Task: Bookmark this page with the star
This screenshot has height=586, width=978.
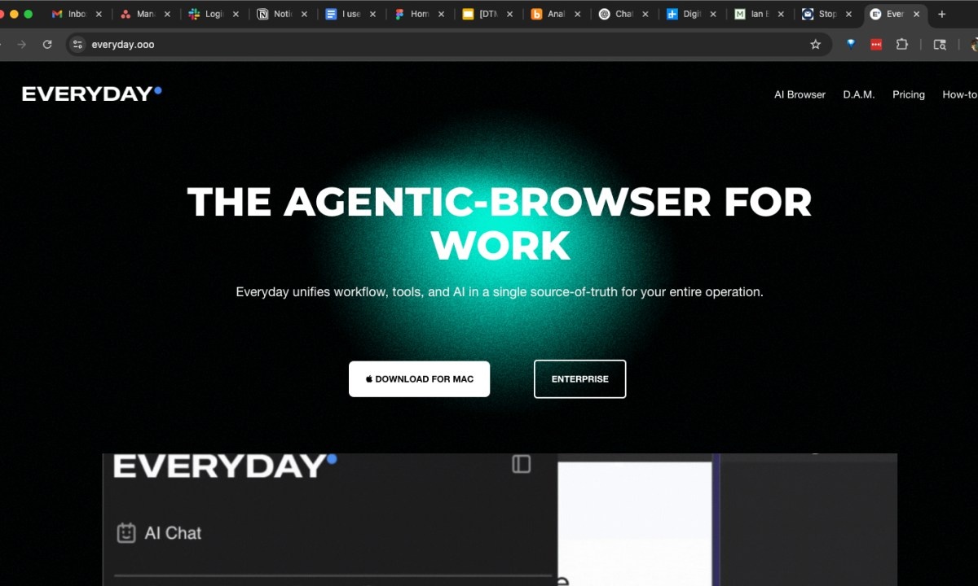Action: click(x=815, y=45)
